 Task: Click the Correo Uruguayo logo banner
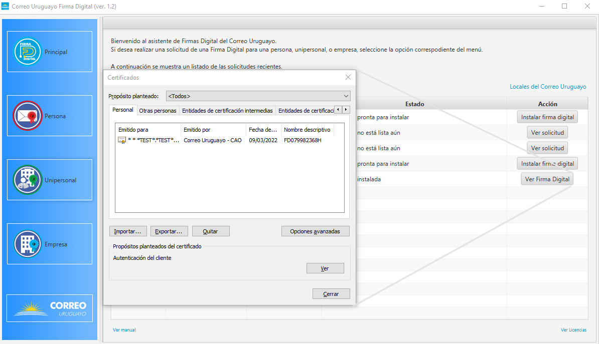50,308
